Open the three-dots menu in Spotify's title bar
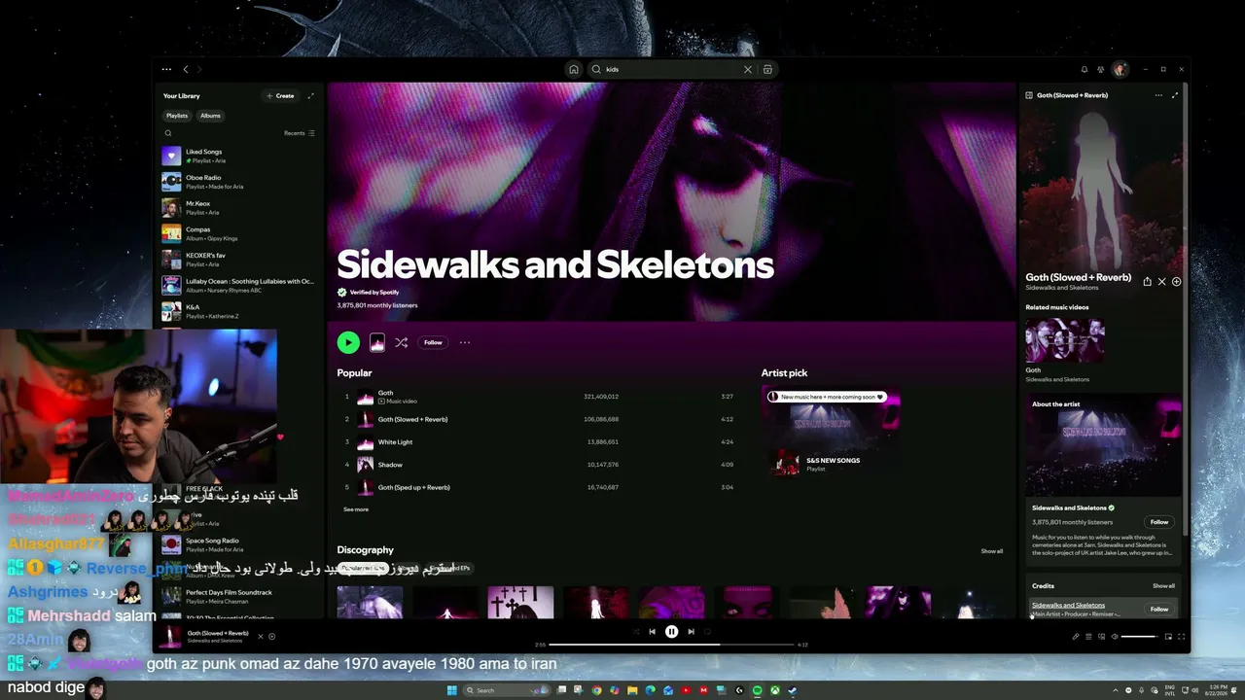The width and height of the screenshot is (1245, 700). (x=166, y=69)
